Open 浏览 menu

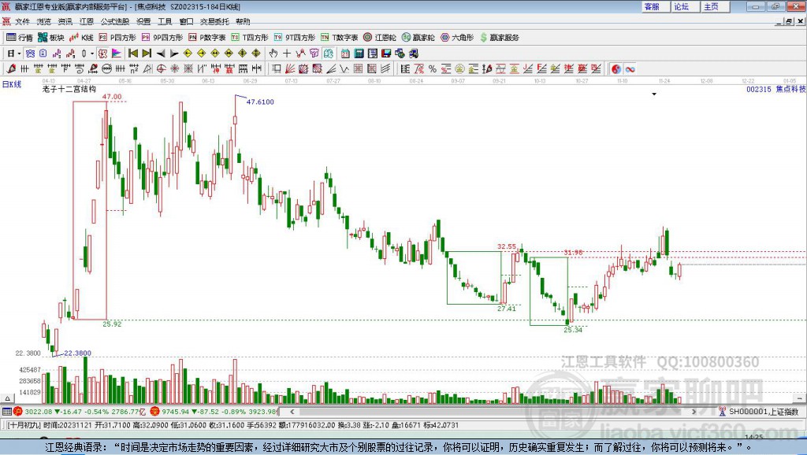tap(44, 21)
